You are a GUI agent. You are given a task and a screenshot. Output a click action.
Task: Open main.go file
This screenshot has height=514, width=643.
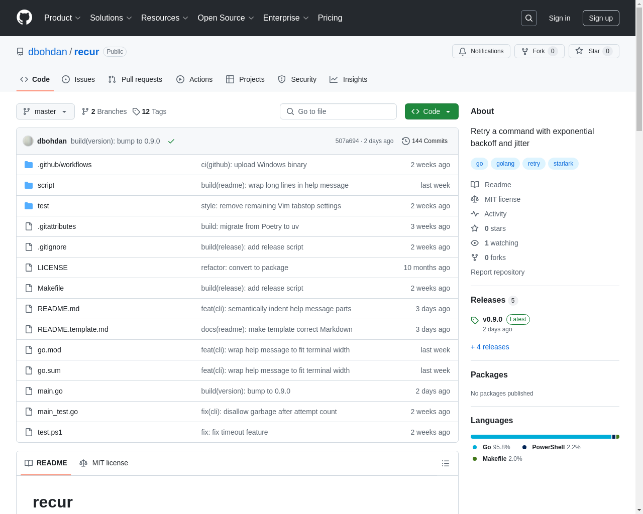50,391
